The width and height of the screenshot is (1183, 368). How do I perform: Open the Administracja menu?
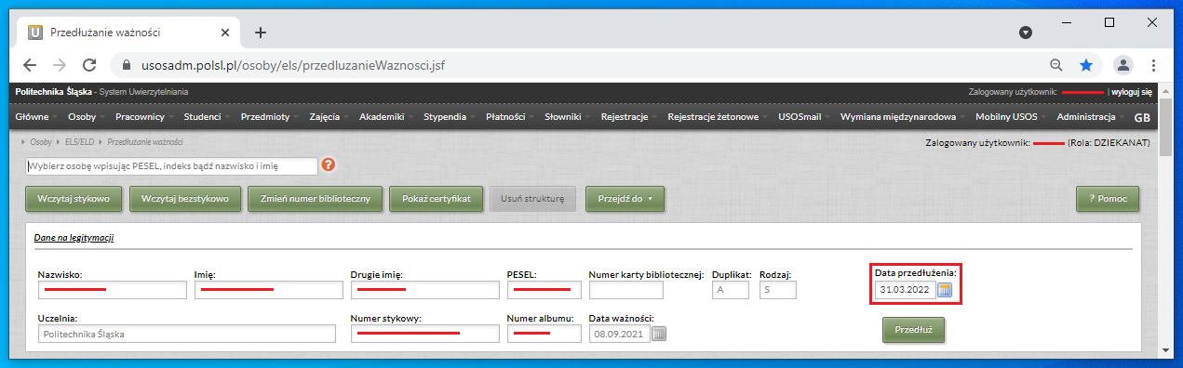point(1085,117)
